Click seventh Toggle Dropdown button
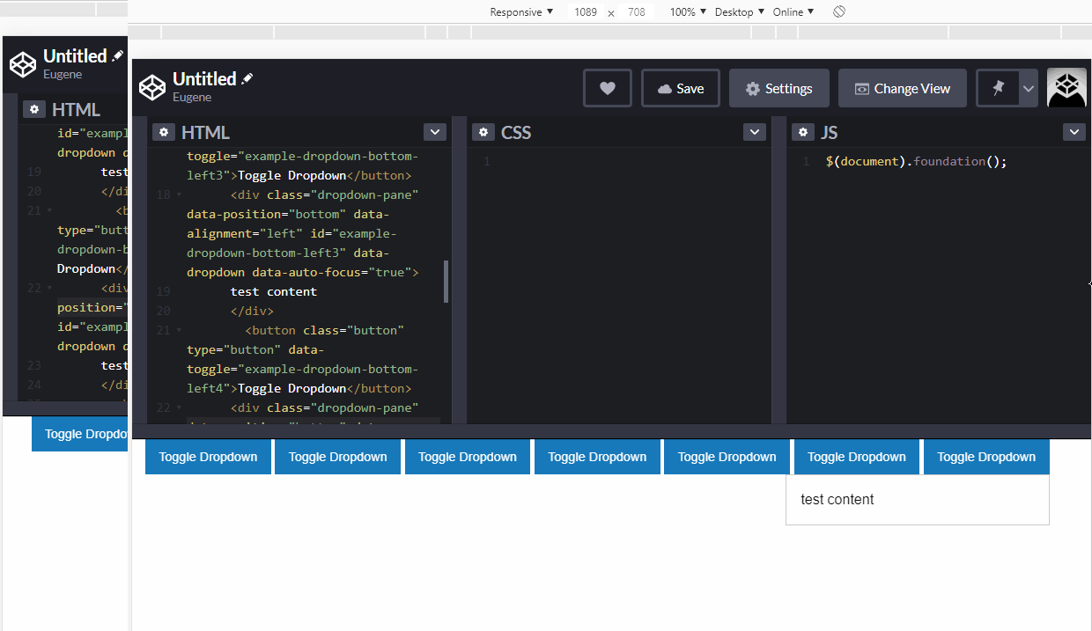 pyautogui.click(x=986, y=457)
